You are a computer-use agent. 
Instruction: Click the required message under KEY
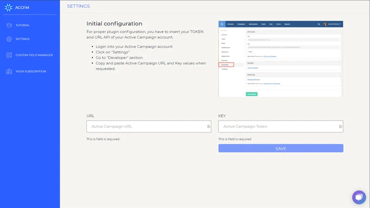point(235,139)
